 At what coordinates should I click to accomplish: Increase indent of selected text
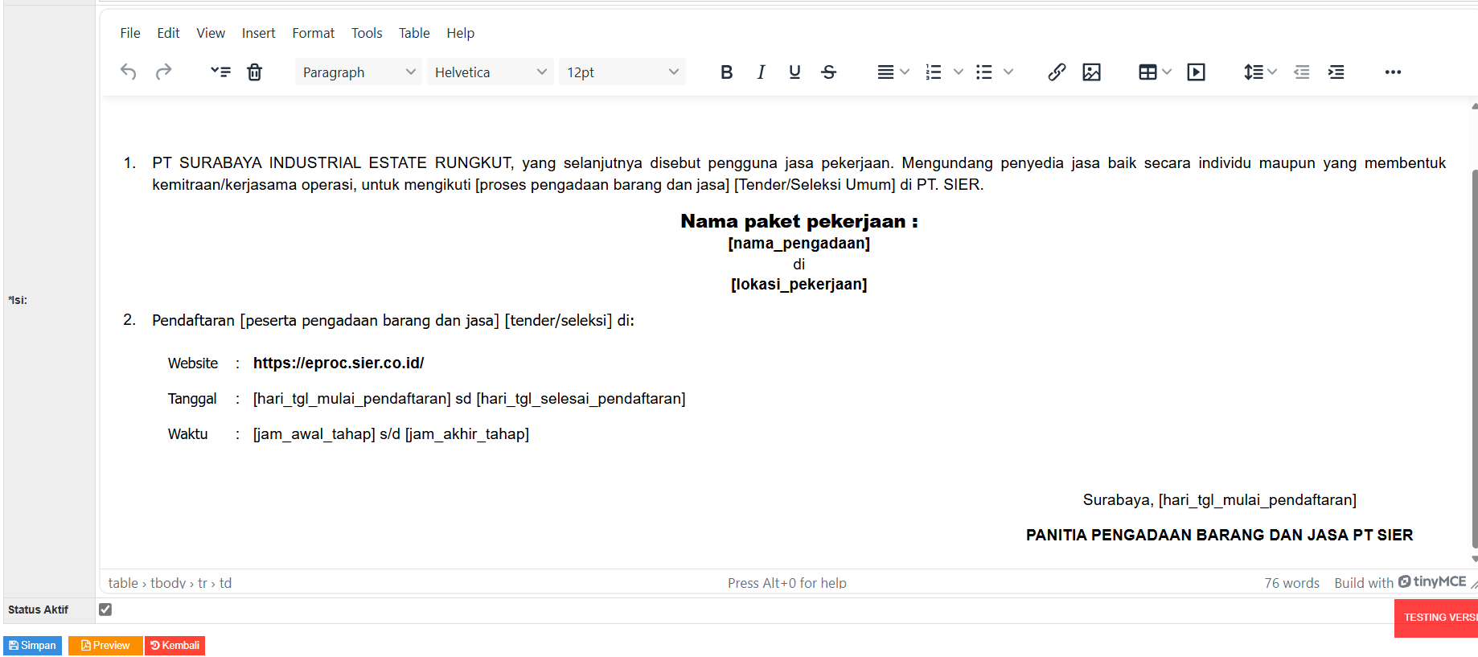[1336, 72]
